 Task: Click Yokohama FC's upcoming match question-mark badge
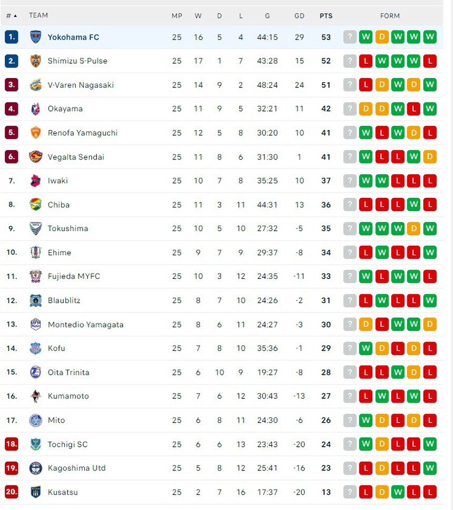tap(350, 37)
